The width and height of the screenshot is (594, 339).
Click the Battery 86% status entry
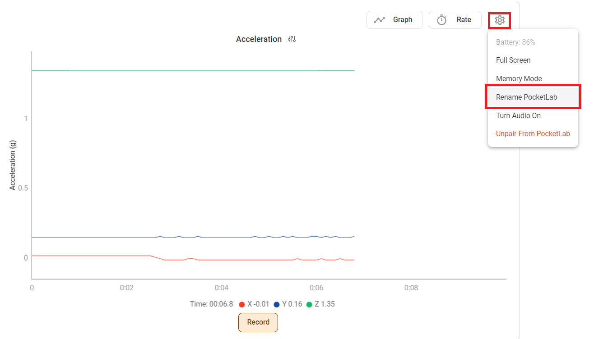point(515,42)
